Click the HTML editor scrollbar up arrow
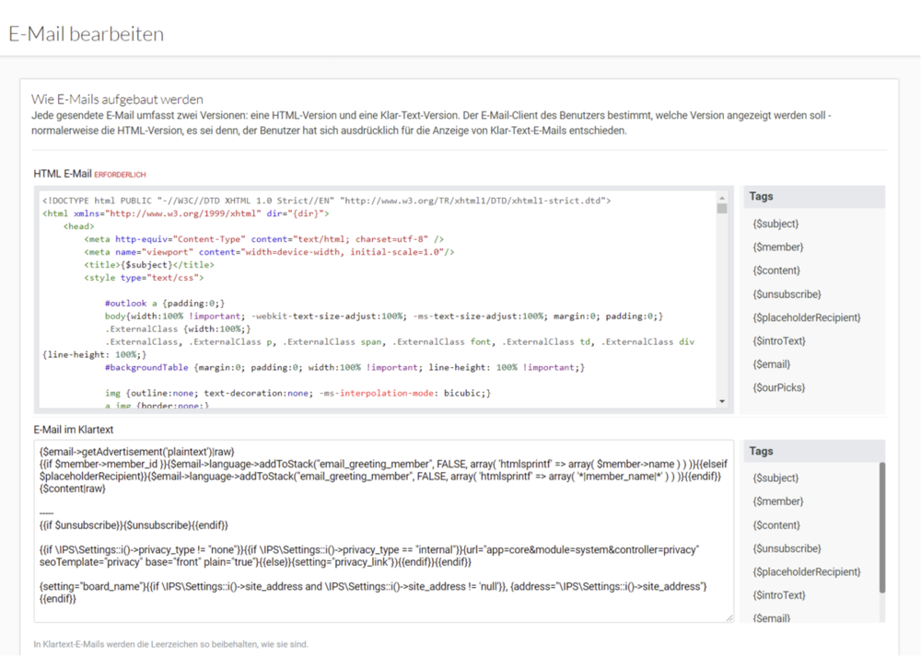Viewport: 921px width, 656px height. pos(722,199)
